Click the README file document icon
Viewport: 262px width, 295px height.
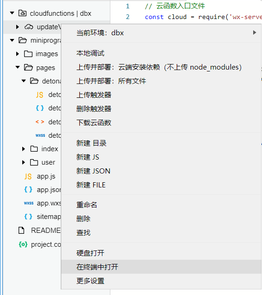pyautogui.click(x=21, y=231)
